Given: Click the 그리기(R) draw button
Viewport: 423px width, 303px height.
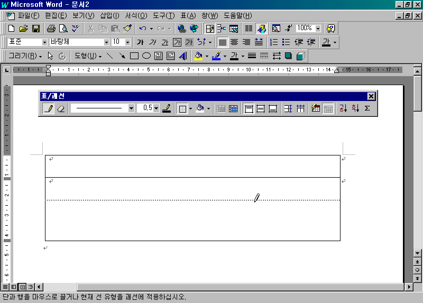Looking at the screenshot, I should point(25,56).
